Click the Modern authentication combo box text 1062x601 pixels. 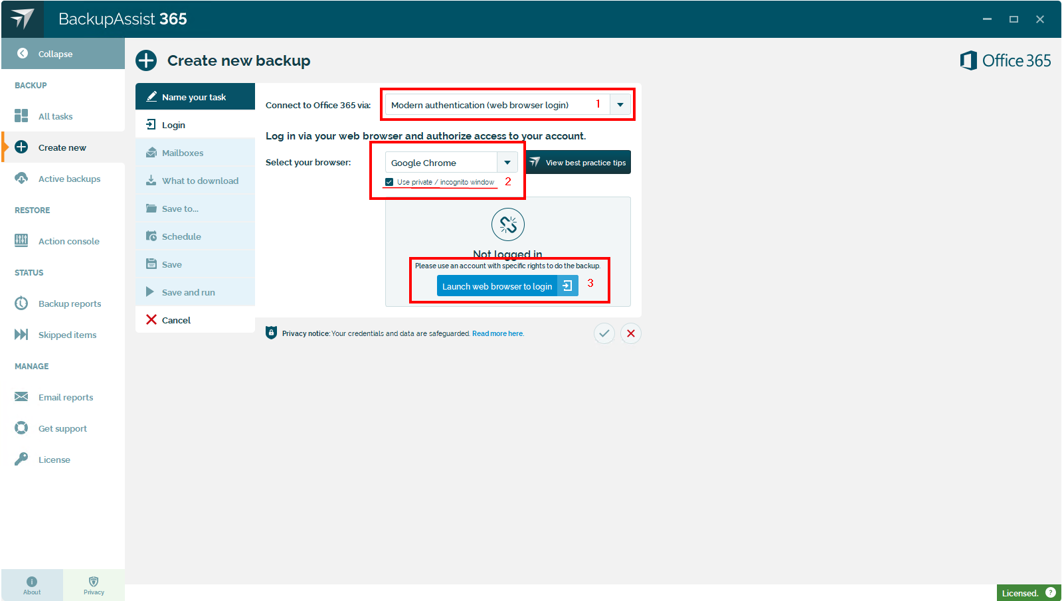click(480, 105)
